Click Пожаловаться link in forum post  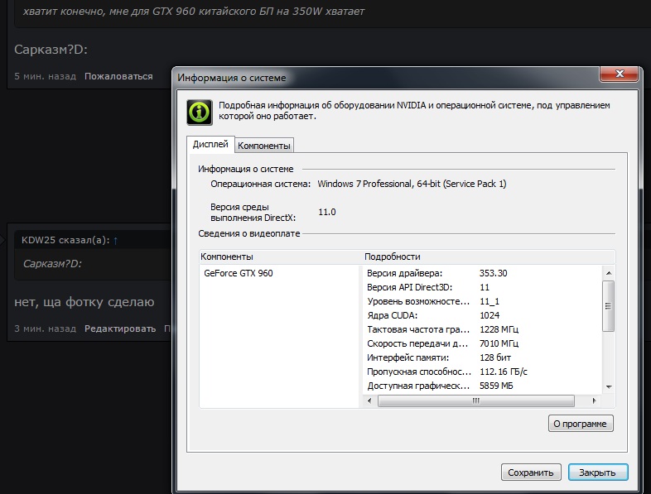click(x=118, y=76)
